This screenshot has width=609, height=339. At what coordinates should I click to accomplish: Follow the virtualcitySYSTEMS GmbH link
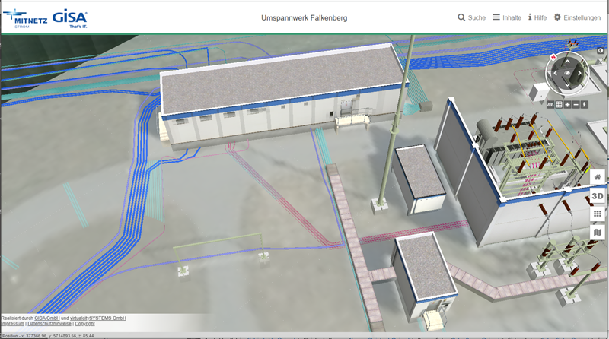coord(97,318)
